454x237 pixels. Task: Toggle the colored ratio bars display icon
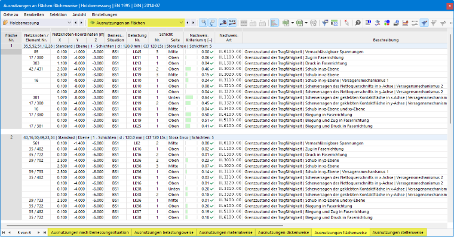[274, 23]
